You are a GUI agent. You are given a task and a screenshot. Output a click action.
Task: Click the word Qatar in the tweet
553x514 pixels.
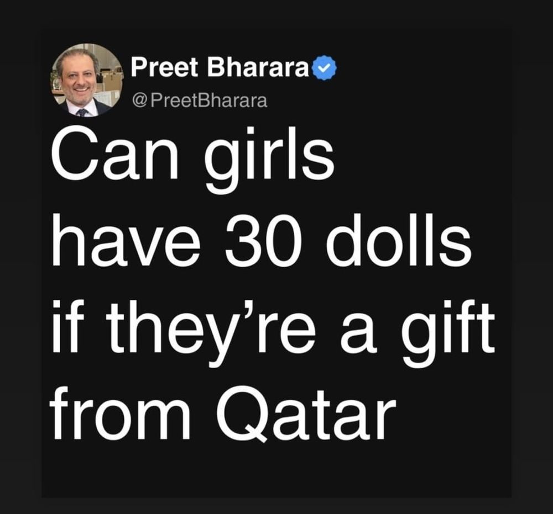305,414
